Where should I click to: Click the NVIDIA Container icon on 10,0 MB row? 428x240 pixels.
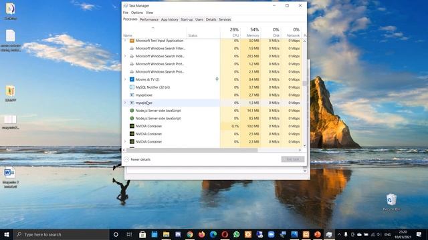point(132,126)
